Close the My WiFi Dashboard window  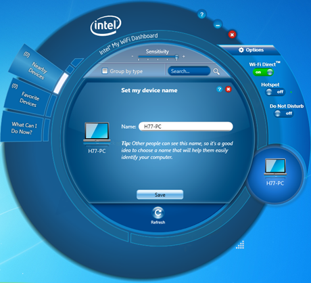232,35
